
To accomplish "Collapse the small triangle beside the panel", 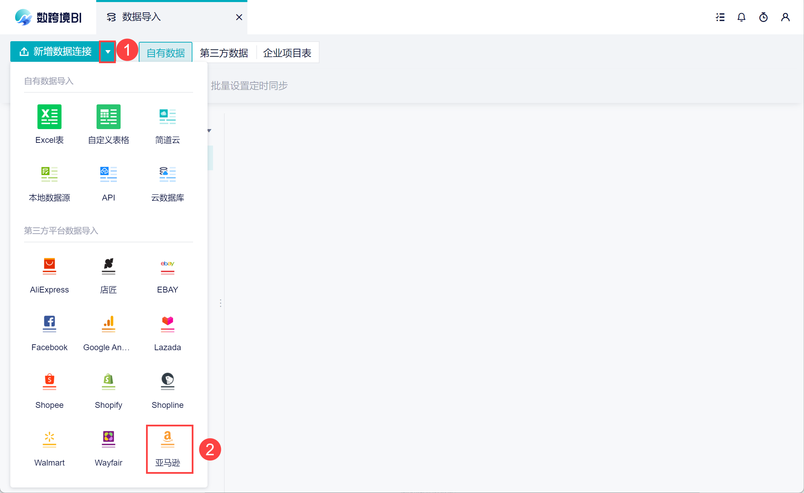I will coord(209,131).
